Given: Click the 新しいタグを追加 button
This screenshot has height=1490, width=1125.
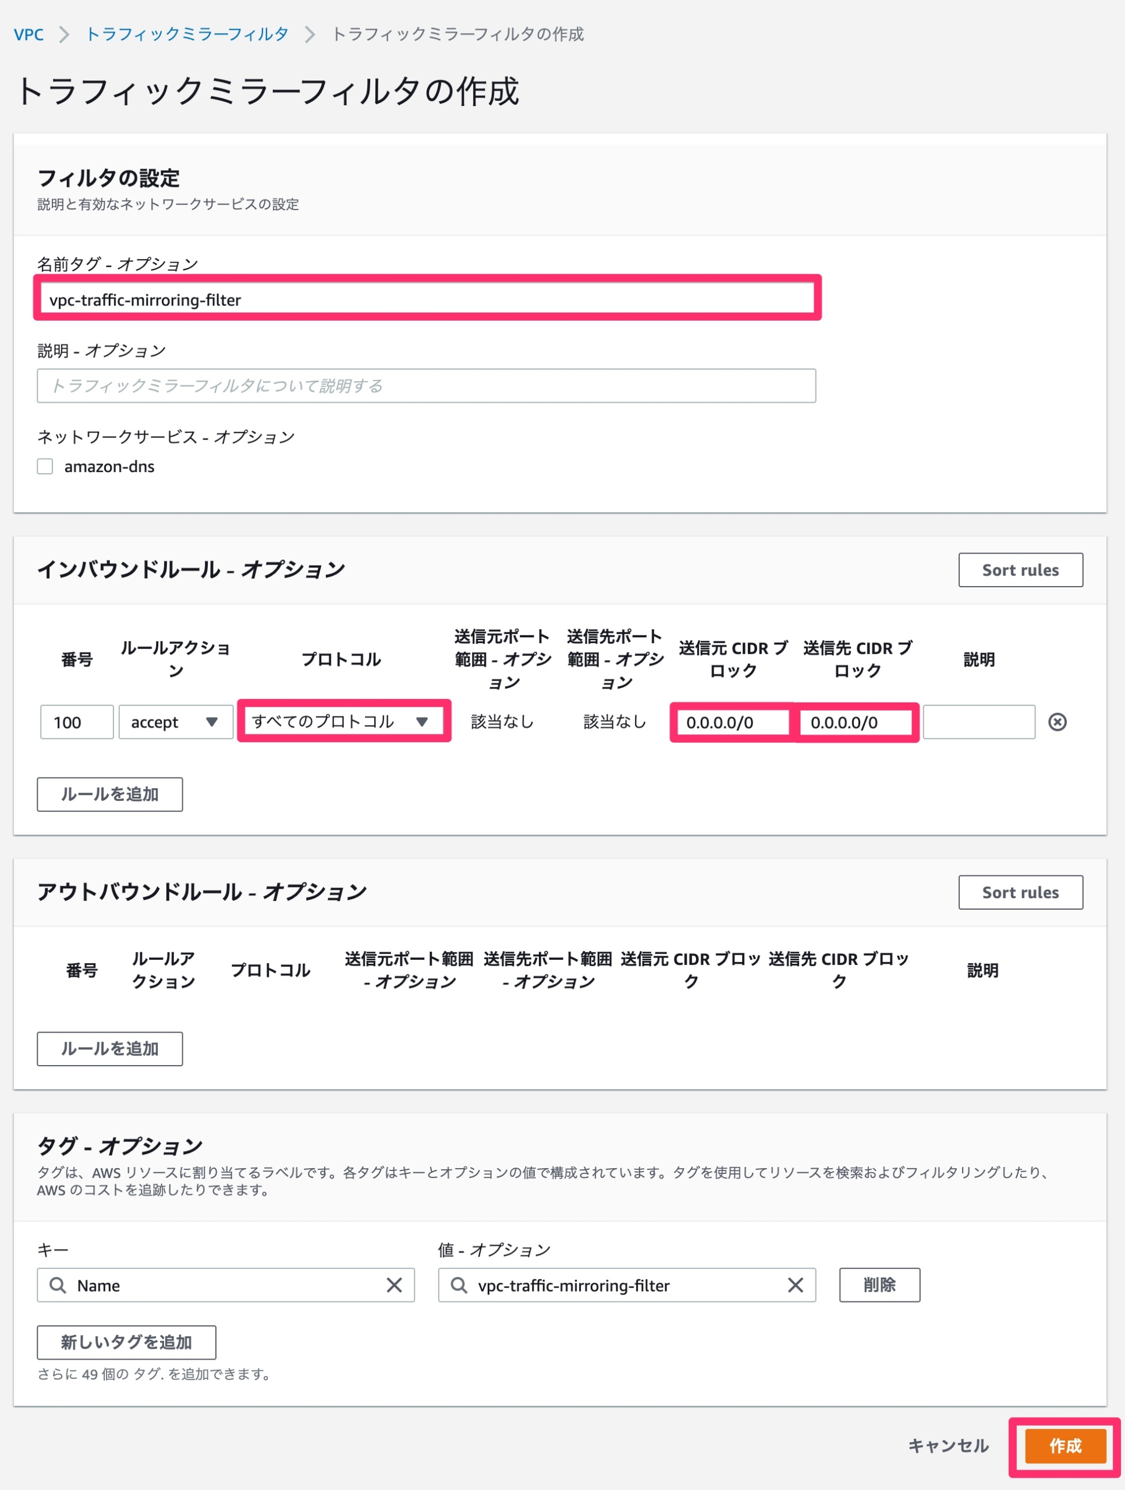Looking at the screenshot, I should (127, 1343).
